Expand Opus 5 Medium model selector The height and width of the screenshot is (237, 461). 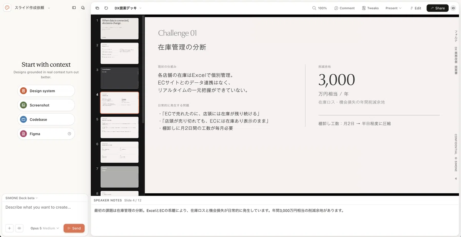(45, 228)
